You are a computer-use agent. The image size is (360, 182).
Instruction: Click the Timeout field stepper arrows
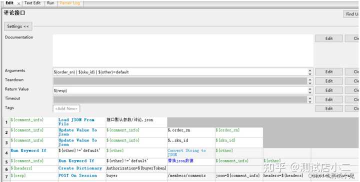tap(310, 99)
